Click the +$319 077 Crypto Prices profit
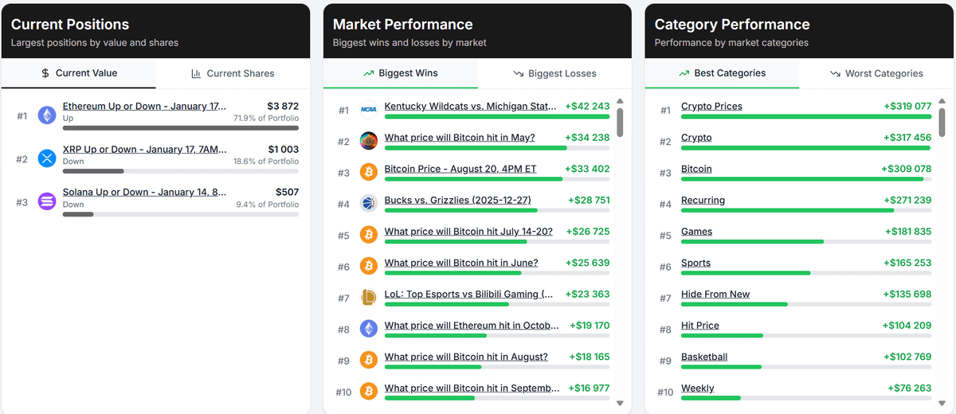 click(907, 106)
